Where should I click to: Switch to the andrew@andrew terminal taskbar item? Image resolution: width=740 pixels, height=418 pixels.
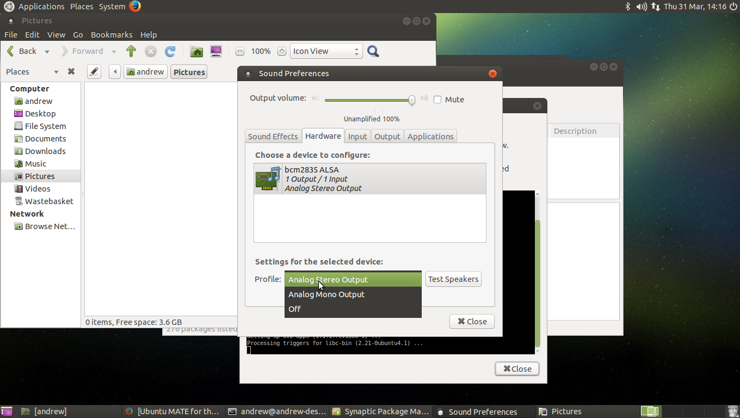point(277,411)
